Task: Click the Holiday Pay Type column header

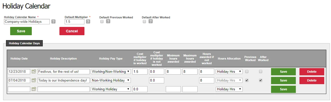Action: [x=111, y=59]
